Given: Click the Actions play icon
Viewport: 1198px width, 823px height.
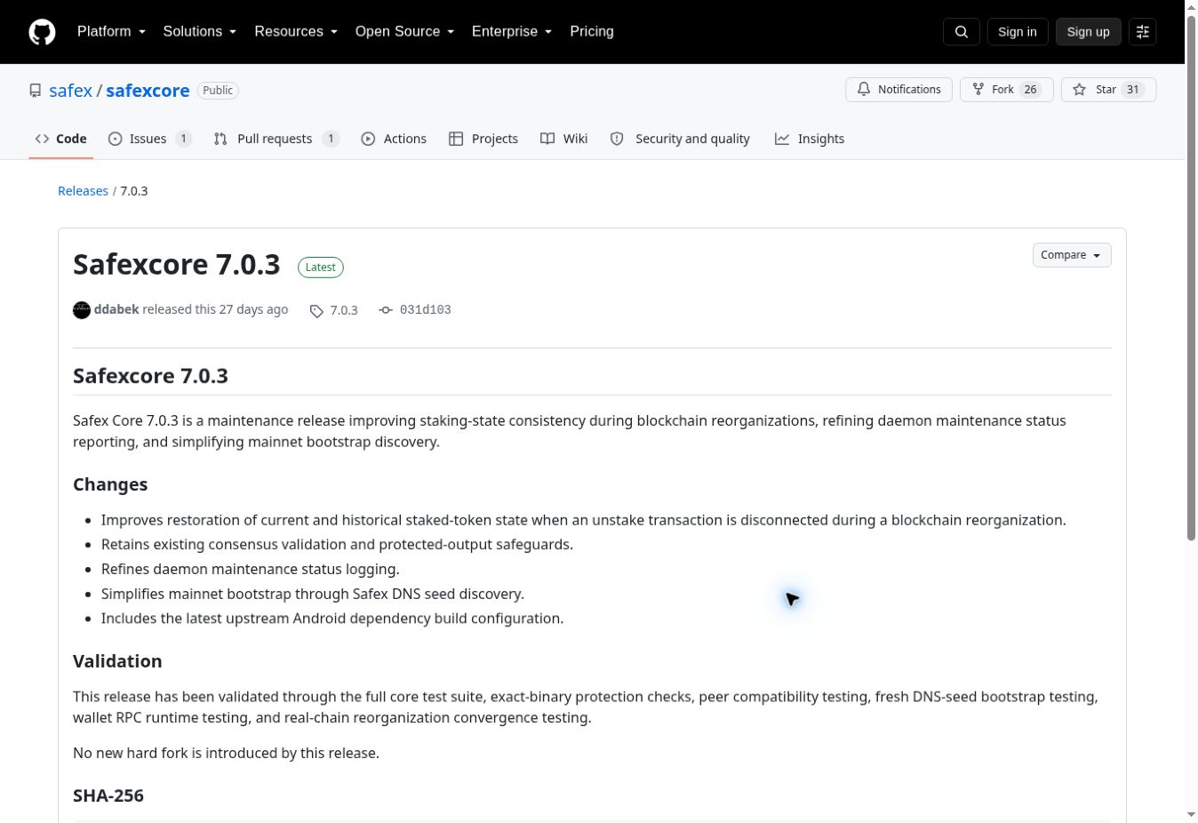Looking at the screenshot, I should 368,139.
